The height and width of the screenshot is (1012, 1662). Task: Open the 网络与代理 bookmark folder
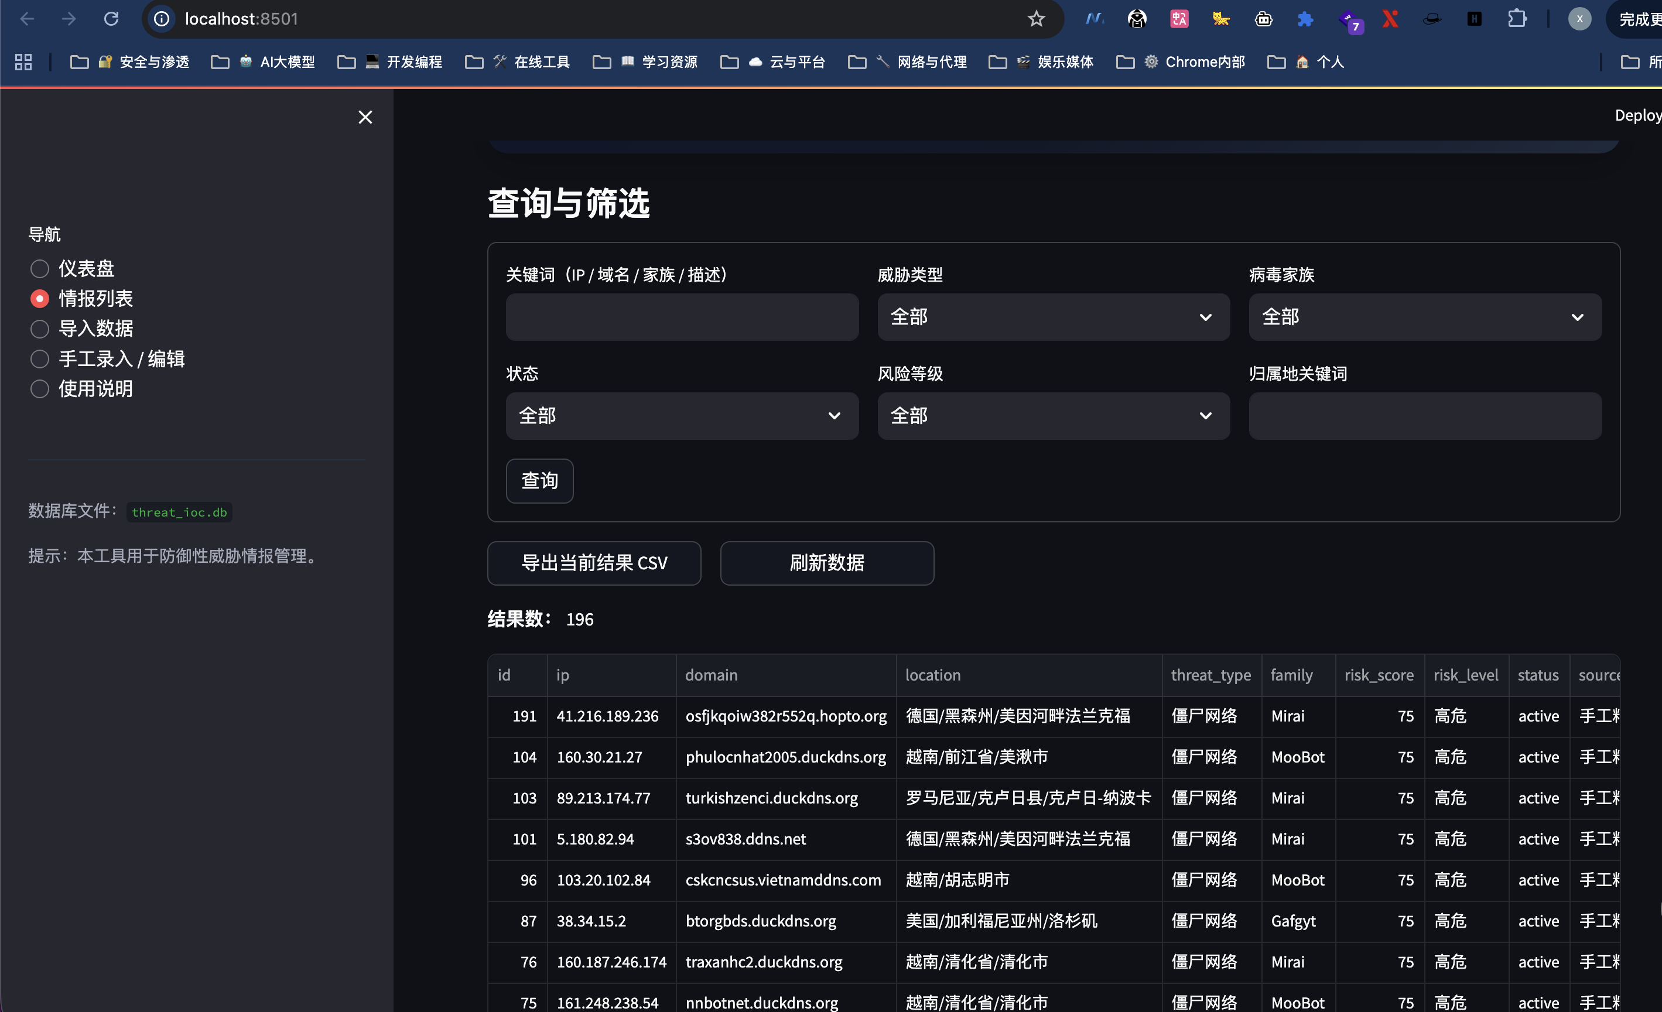tap(907, 62)
